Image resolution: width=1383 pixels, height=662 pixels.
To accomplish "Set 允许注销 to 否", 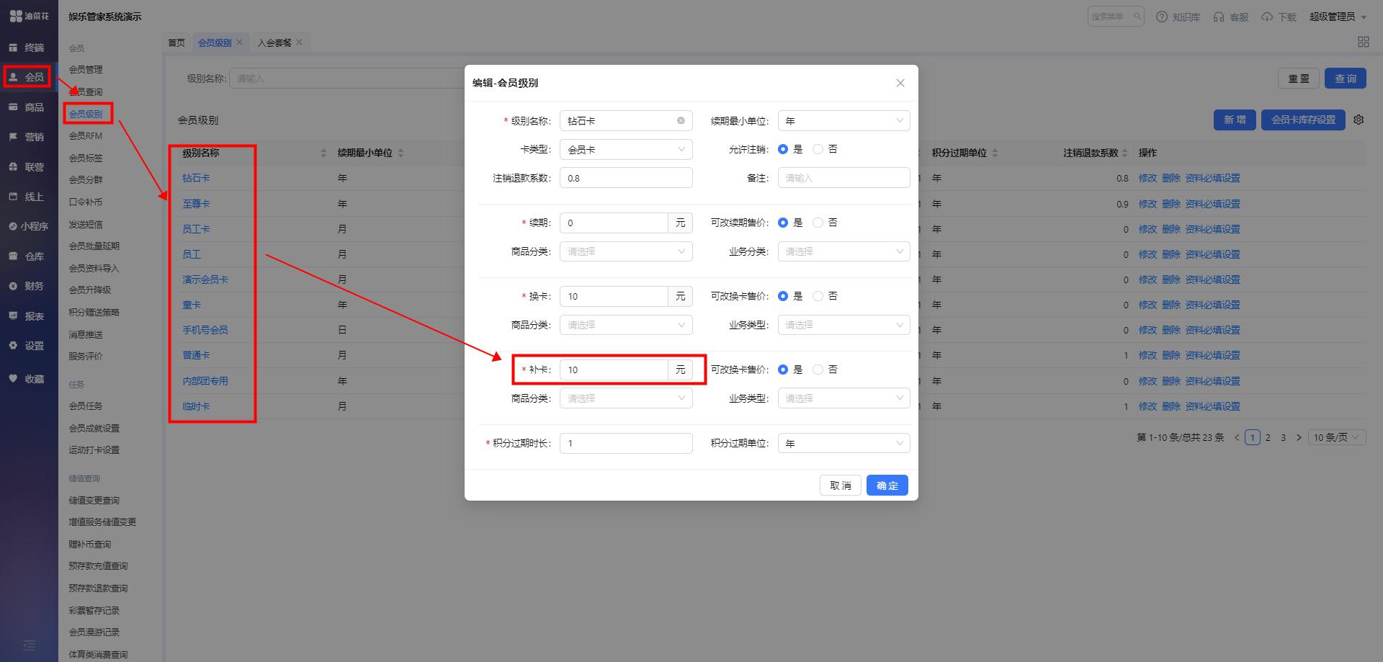I will tap(818, 149).
